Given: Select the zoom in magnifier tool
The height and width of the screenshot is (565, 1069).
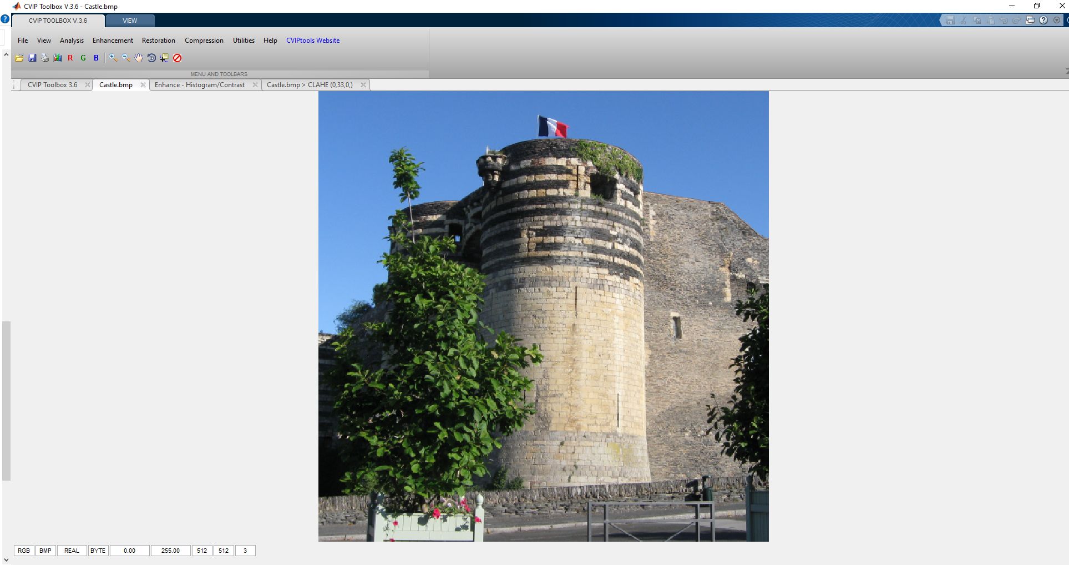Looking at the screenshot, I should (x=113, y=58).
